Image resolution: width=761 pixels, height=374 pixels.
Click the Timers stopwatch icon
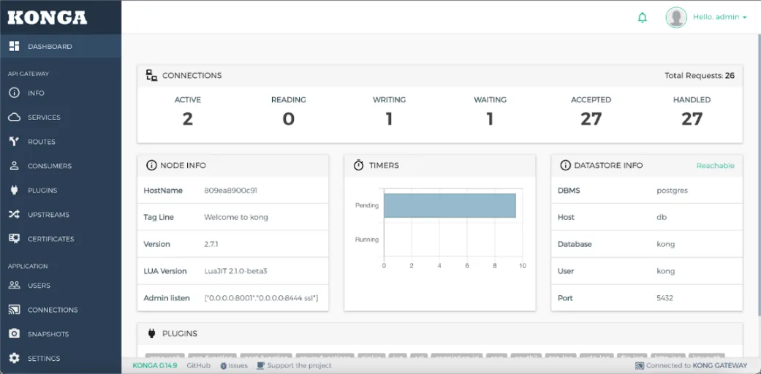tap(359, 165)
